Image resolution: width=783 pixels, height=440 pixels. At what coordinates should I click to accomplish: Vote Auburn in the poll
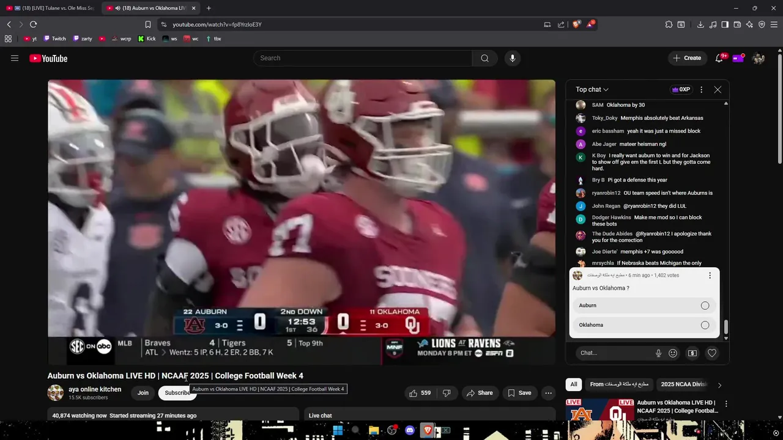[644, 306]
